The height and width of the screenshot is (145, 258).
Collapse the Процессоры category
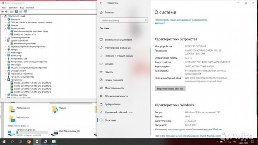click(x=6, y=80)
